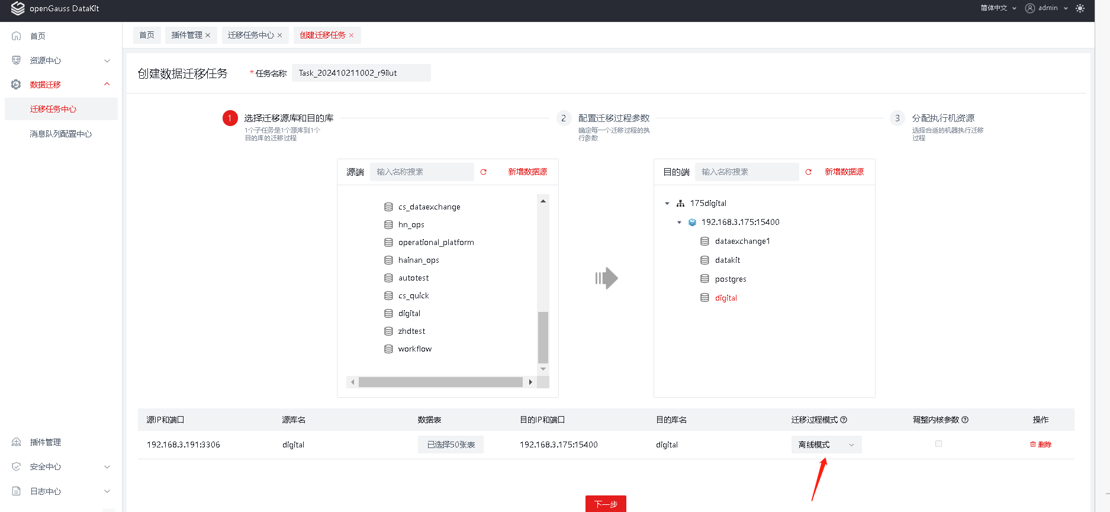The height and width of the screenshot is (512, 1110).
Task: Focus the 源端 name search box
Action: click(422, 172)
